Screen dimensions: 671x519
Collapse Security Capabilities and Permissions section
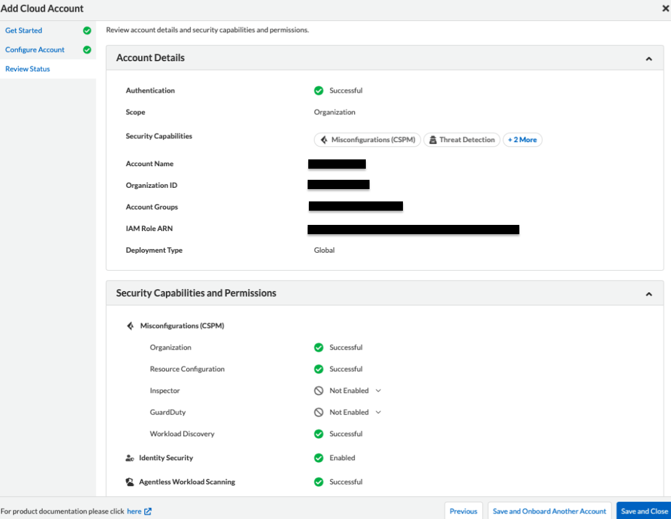click(x=649, y=294)
